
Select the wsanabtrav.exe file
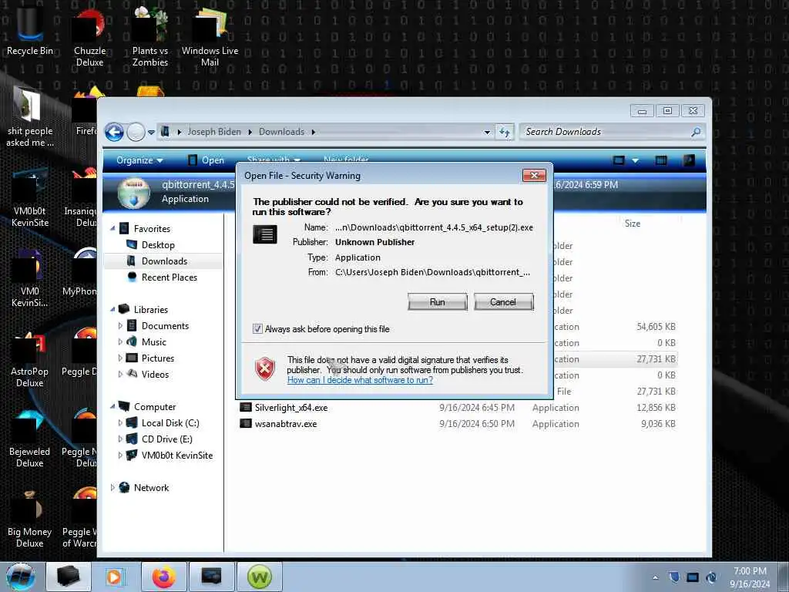click(x=285, y=424)
